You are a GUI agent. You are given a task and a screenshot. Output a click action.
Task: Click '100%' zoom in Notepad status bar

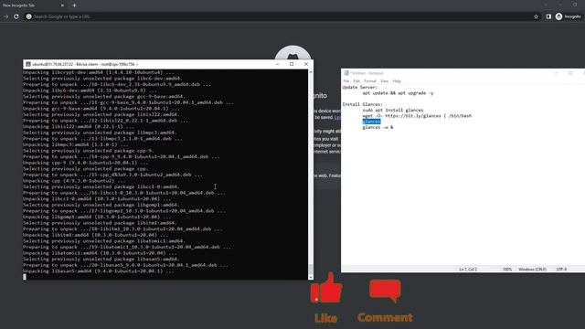coord(507,269)
